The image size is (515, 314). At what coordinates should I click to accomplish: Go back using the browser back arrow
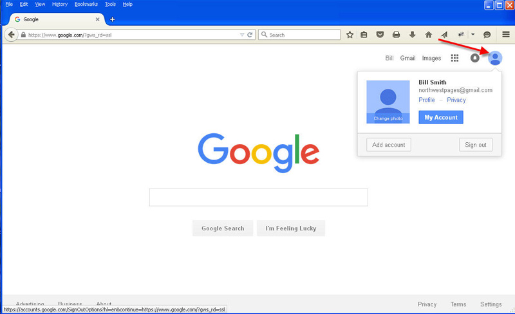pos(11,35)
